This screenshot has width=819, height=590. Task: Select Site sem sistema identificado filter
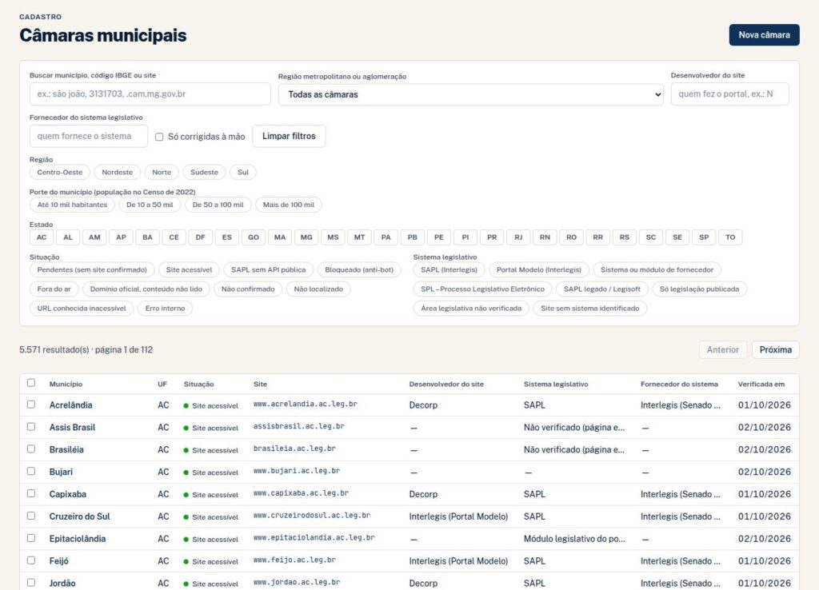pos(589,309)
